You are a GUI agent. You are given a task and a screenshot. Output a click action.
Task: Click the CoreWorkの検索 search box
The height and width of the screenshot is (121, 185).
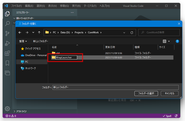click(159, 32)
